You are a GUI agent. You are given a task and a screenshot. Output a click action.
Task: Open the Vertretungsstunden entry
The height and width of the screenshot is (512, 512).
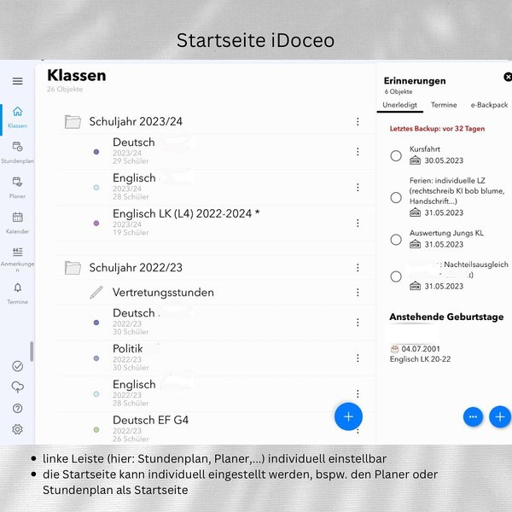[216, 292]
